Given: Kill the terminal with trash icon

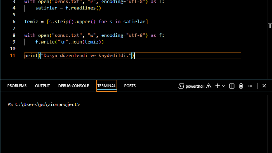Looking at the screenshot, I should tap(241, 86).
